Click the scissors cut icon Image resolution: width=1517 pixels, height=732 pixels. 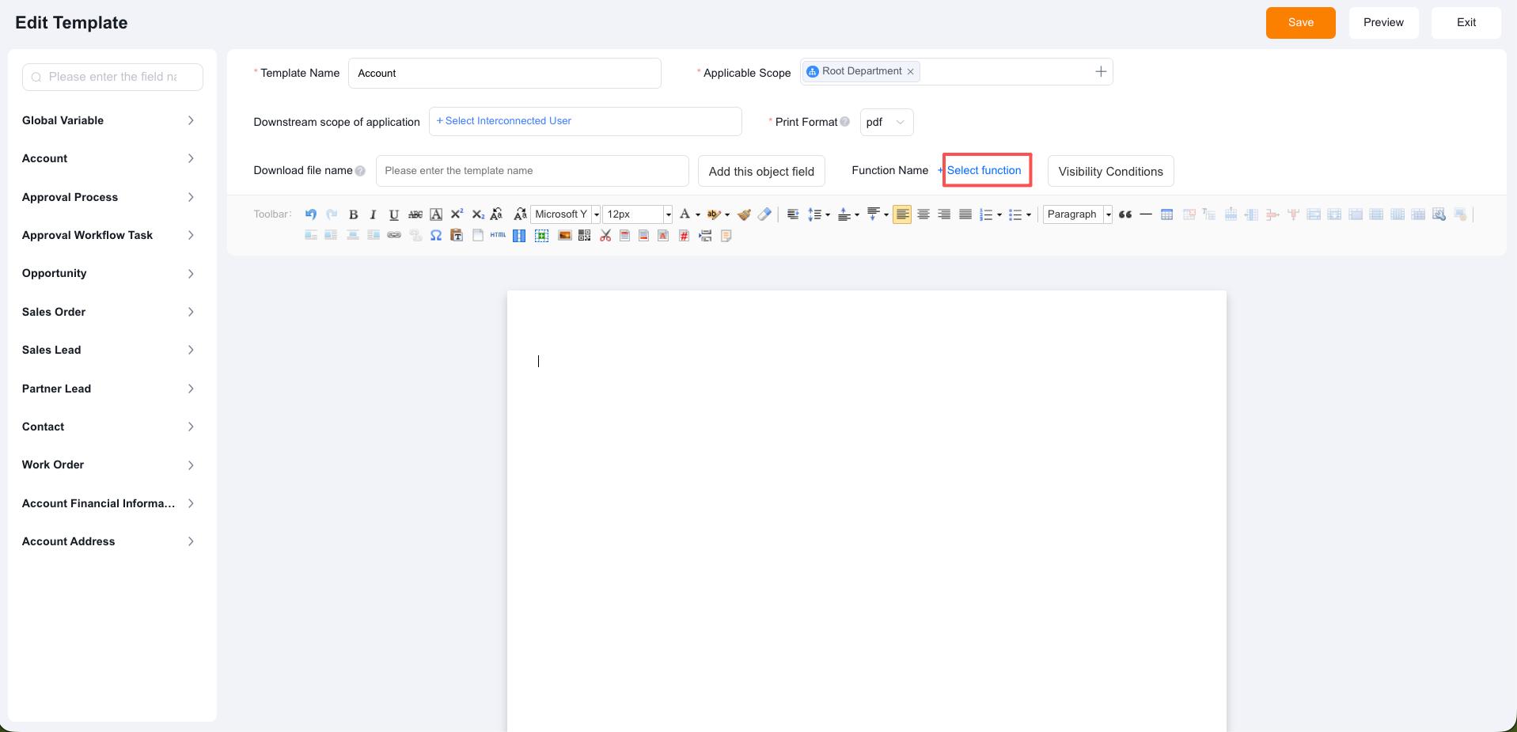[x=605, y=236]
